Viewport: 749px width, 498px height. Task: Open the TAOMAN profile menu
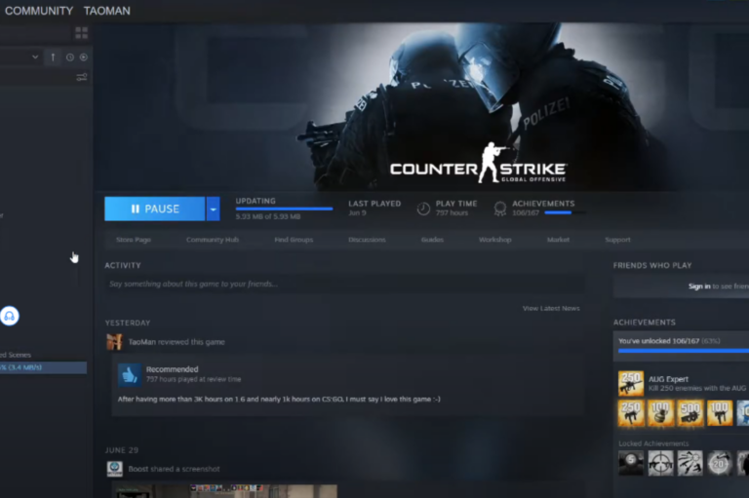coord(106,11)
